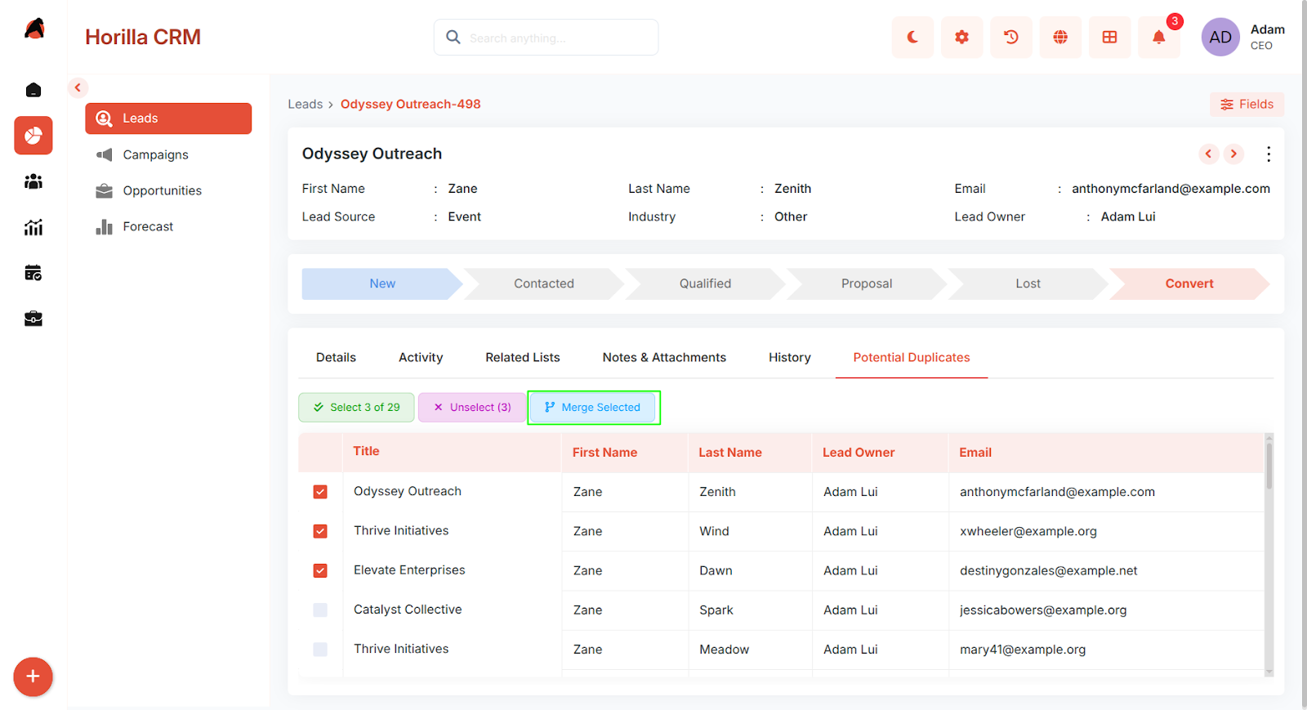The width and height of the screenshot is (1307, 710).
Task: Click the Leads breadcrumb link
Action: coord(306,105)
